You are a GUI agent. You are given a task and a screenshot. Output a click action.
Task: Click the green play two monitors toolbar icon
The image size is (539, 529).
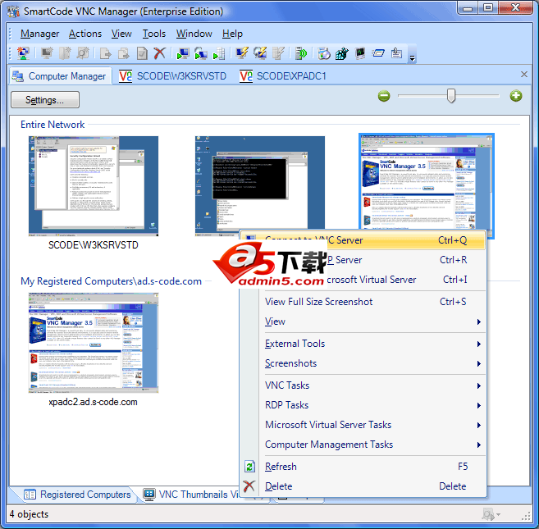(200, 53)
